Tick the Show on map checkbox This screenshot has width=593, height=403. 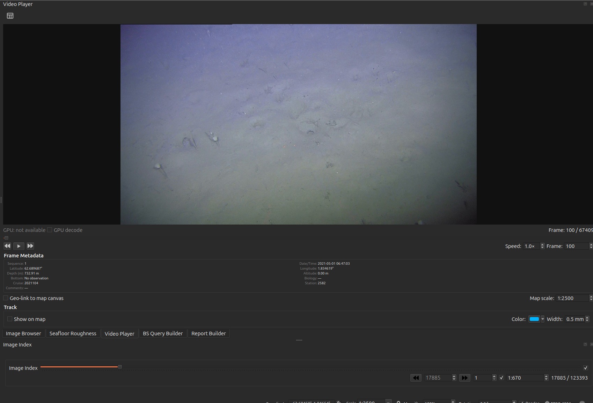[x=10, y=319]
